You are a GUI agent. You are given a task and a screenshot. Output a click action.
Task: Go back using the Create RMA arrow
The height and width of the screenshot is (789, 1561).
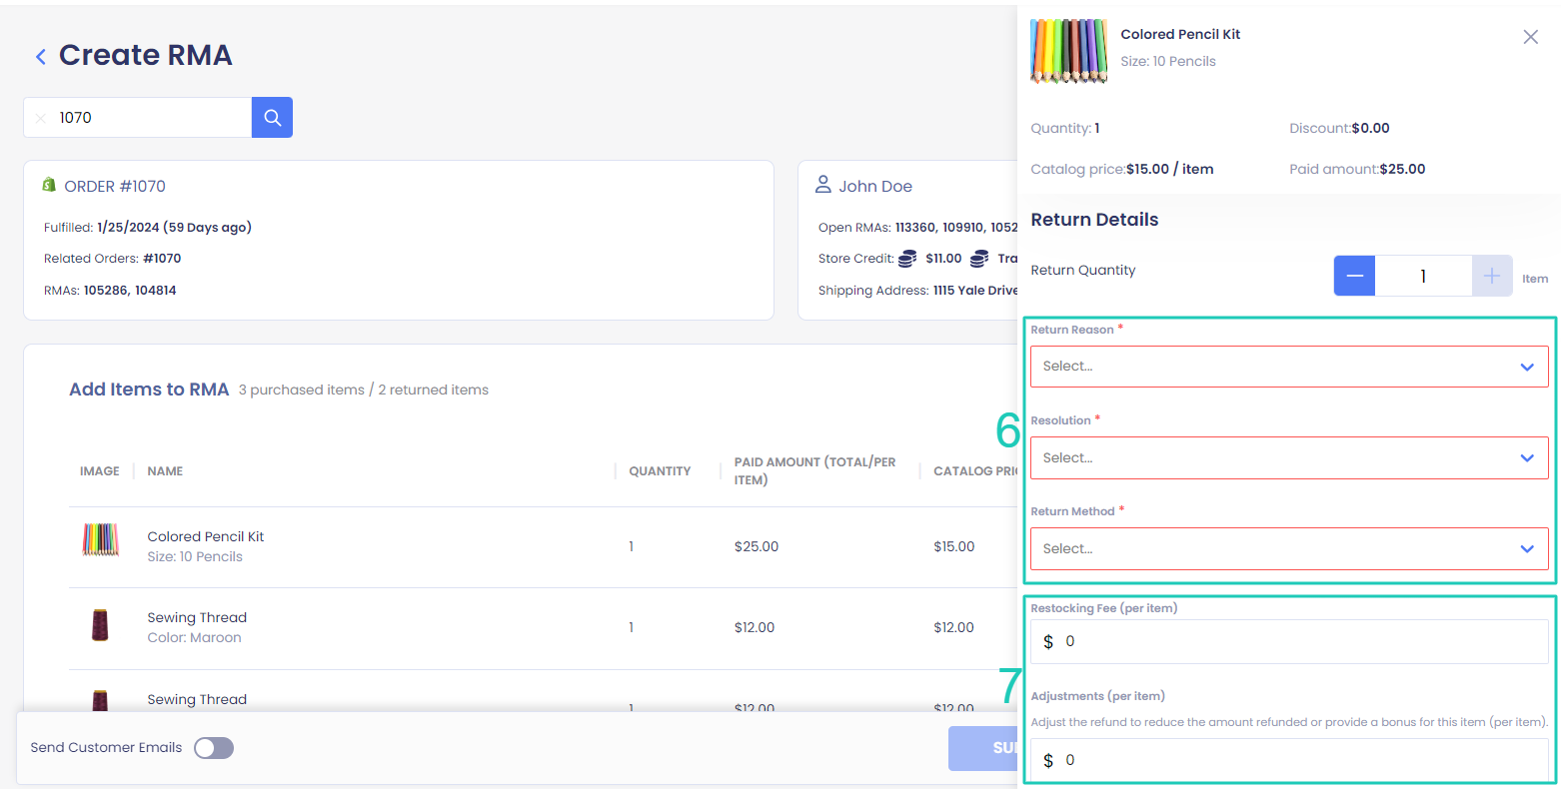[41, 57]
